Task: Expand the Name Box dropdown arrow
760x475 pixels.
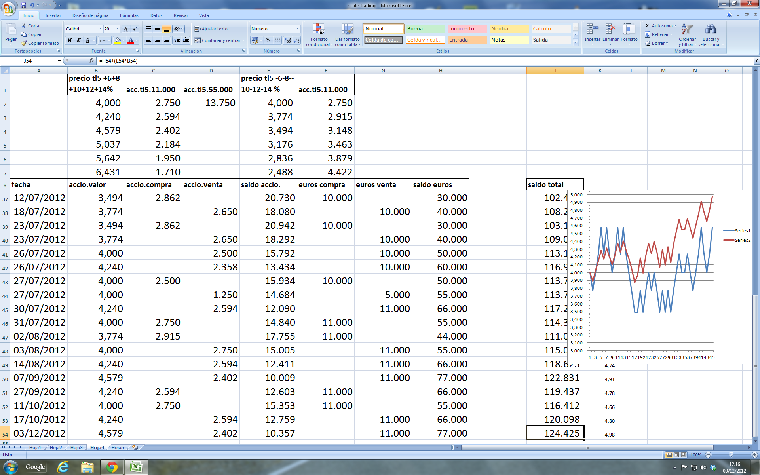Action: [59, 61]
